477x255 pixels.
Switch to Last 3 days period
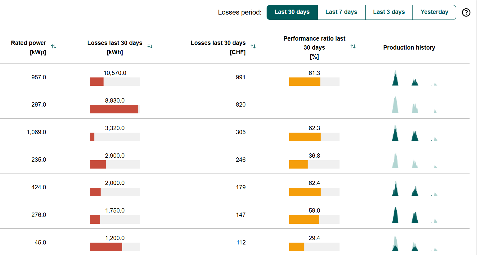click(x=389, y=12)
